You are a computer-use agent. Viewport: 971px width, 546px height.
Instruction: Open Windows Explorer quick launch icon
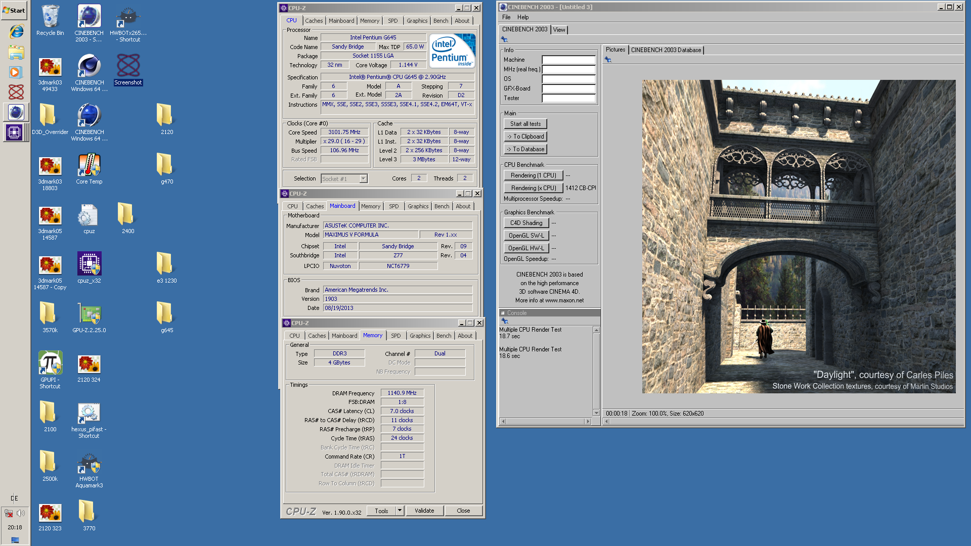click(x=16, y=52)
